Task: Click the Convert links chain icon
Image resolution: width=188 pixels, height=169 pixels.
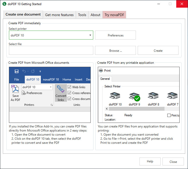Action: coord(61,89)
